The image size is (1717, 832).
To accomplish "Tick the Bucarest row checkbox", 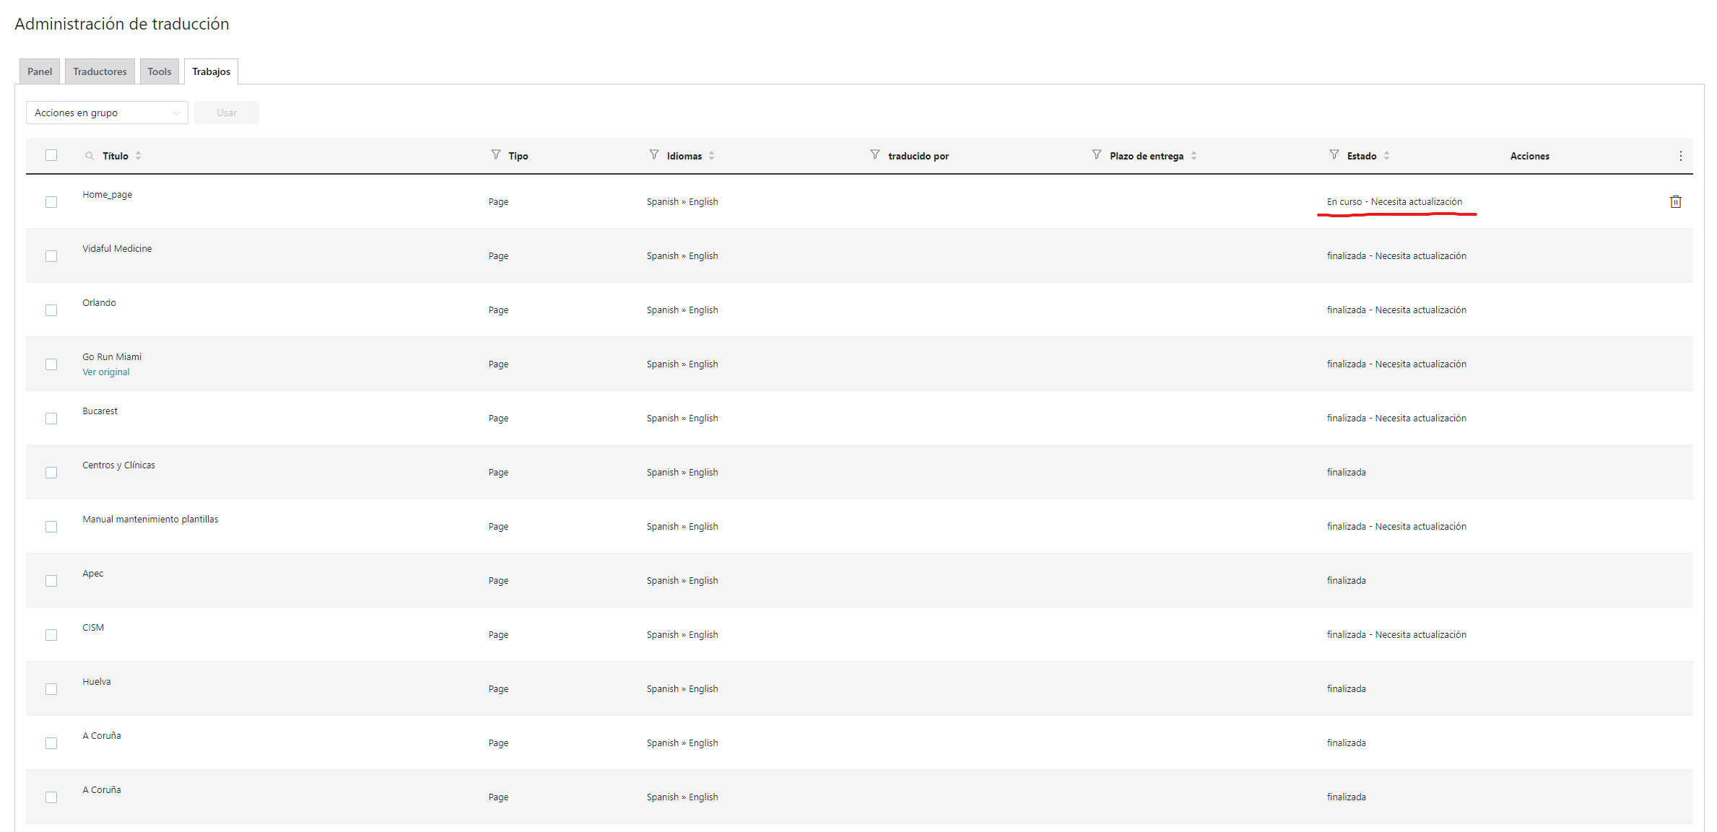I will (x=51, y=419).
